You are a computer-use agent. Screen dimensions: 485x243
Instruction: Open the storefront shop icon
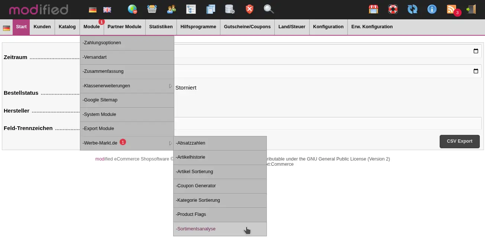click(x=374, y=9)
